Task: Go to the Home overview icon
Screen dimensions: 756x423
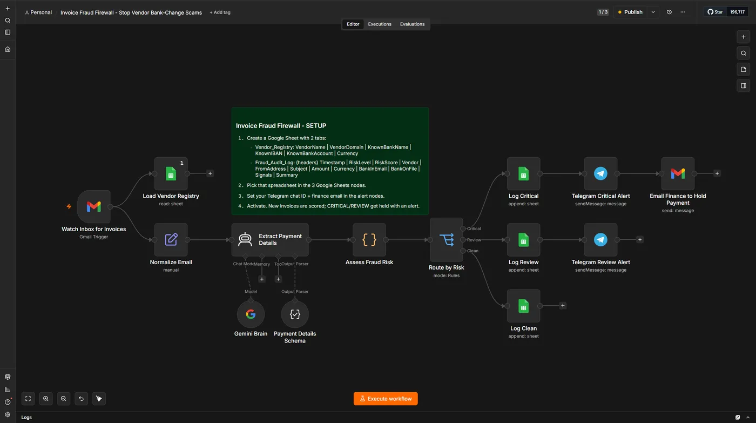Action: pyautogui.click(x=8, y=49)
